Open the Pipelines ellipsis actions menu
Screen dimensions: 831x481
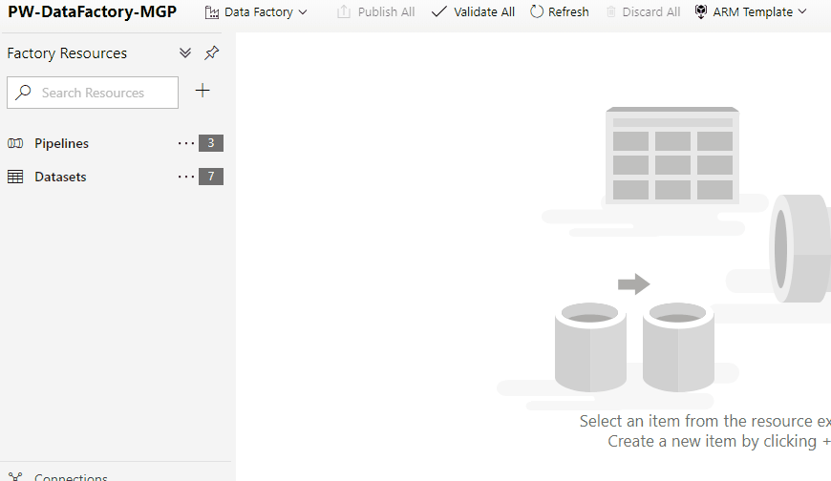(x=185, y=144)
